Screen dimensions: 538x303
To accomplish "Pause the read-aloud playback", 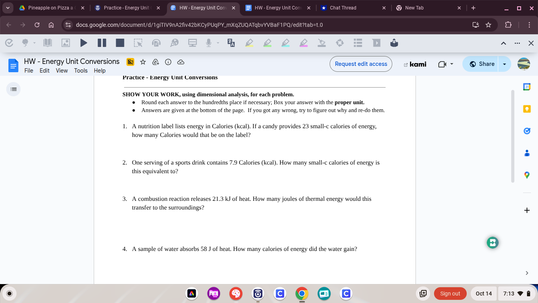I will [102, 43].
